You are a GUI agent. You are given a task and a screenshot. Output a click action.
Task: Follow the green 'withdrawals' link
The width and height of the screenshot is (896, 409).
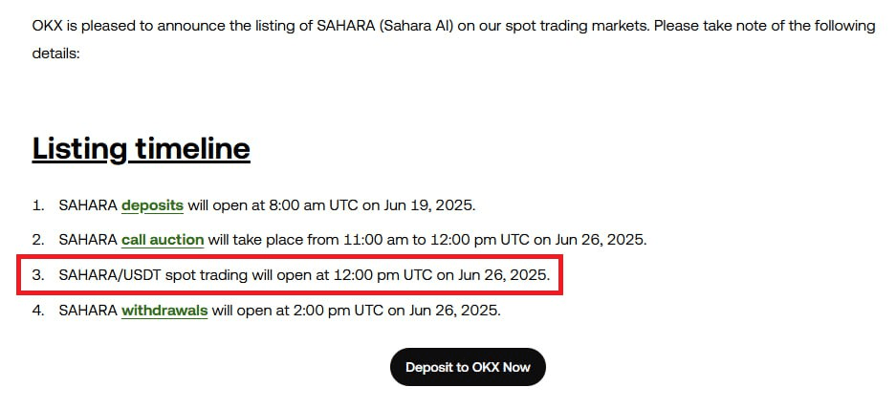pyautogui.click(x=164, y=312)
